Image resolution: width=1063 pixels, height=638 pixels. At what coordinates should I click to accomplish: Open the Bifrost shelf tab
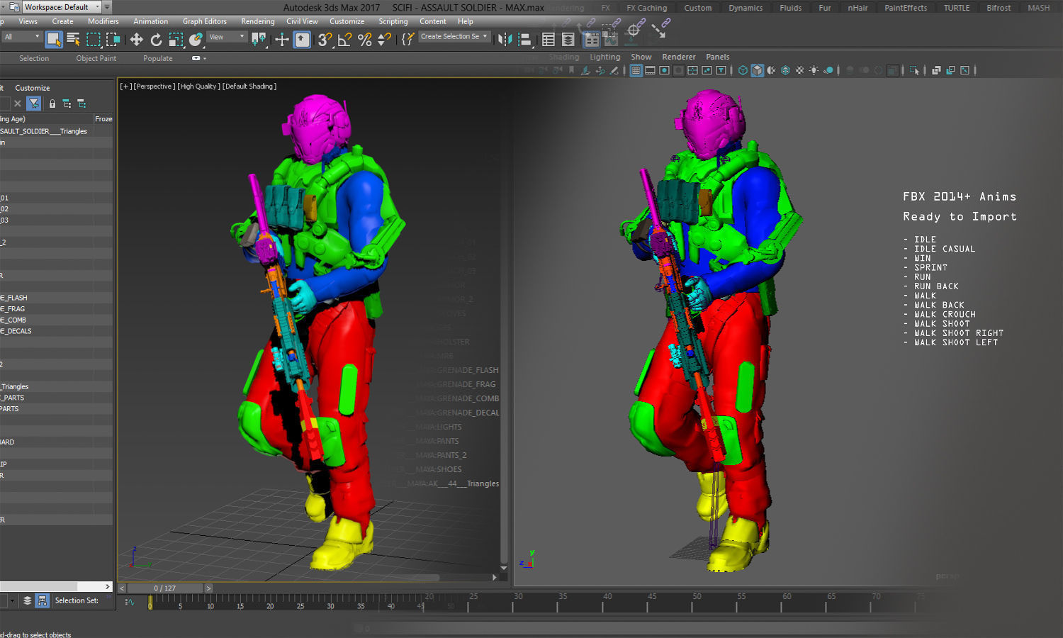(x=999, y=8)
